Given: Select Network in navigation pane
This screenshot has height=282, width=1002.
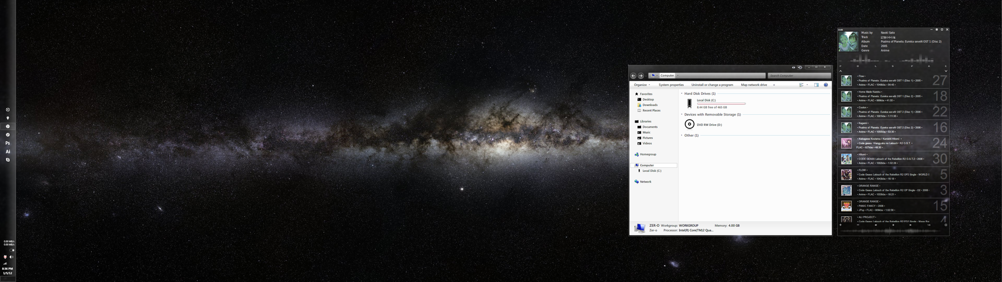Looking at the screenshot, I should (x=645, y=181).
